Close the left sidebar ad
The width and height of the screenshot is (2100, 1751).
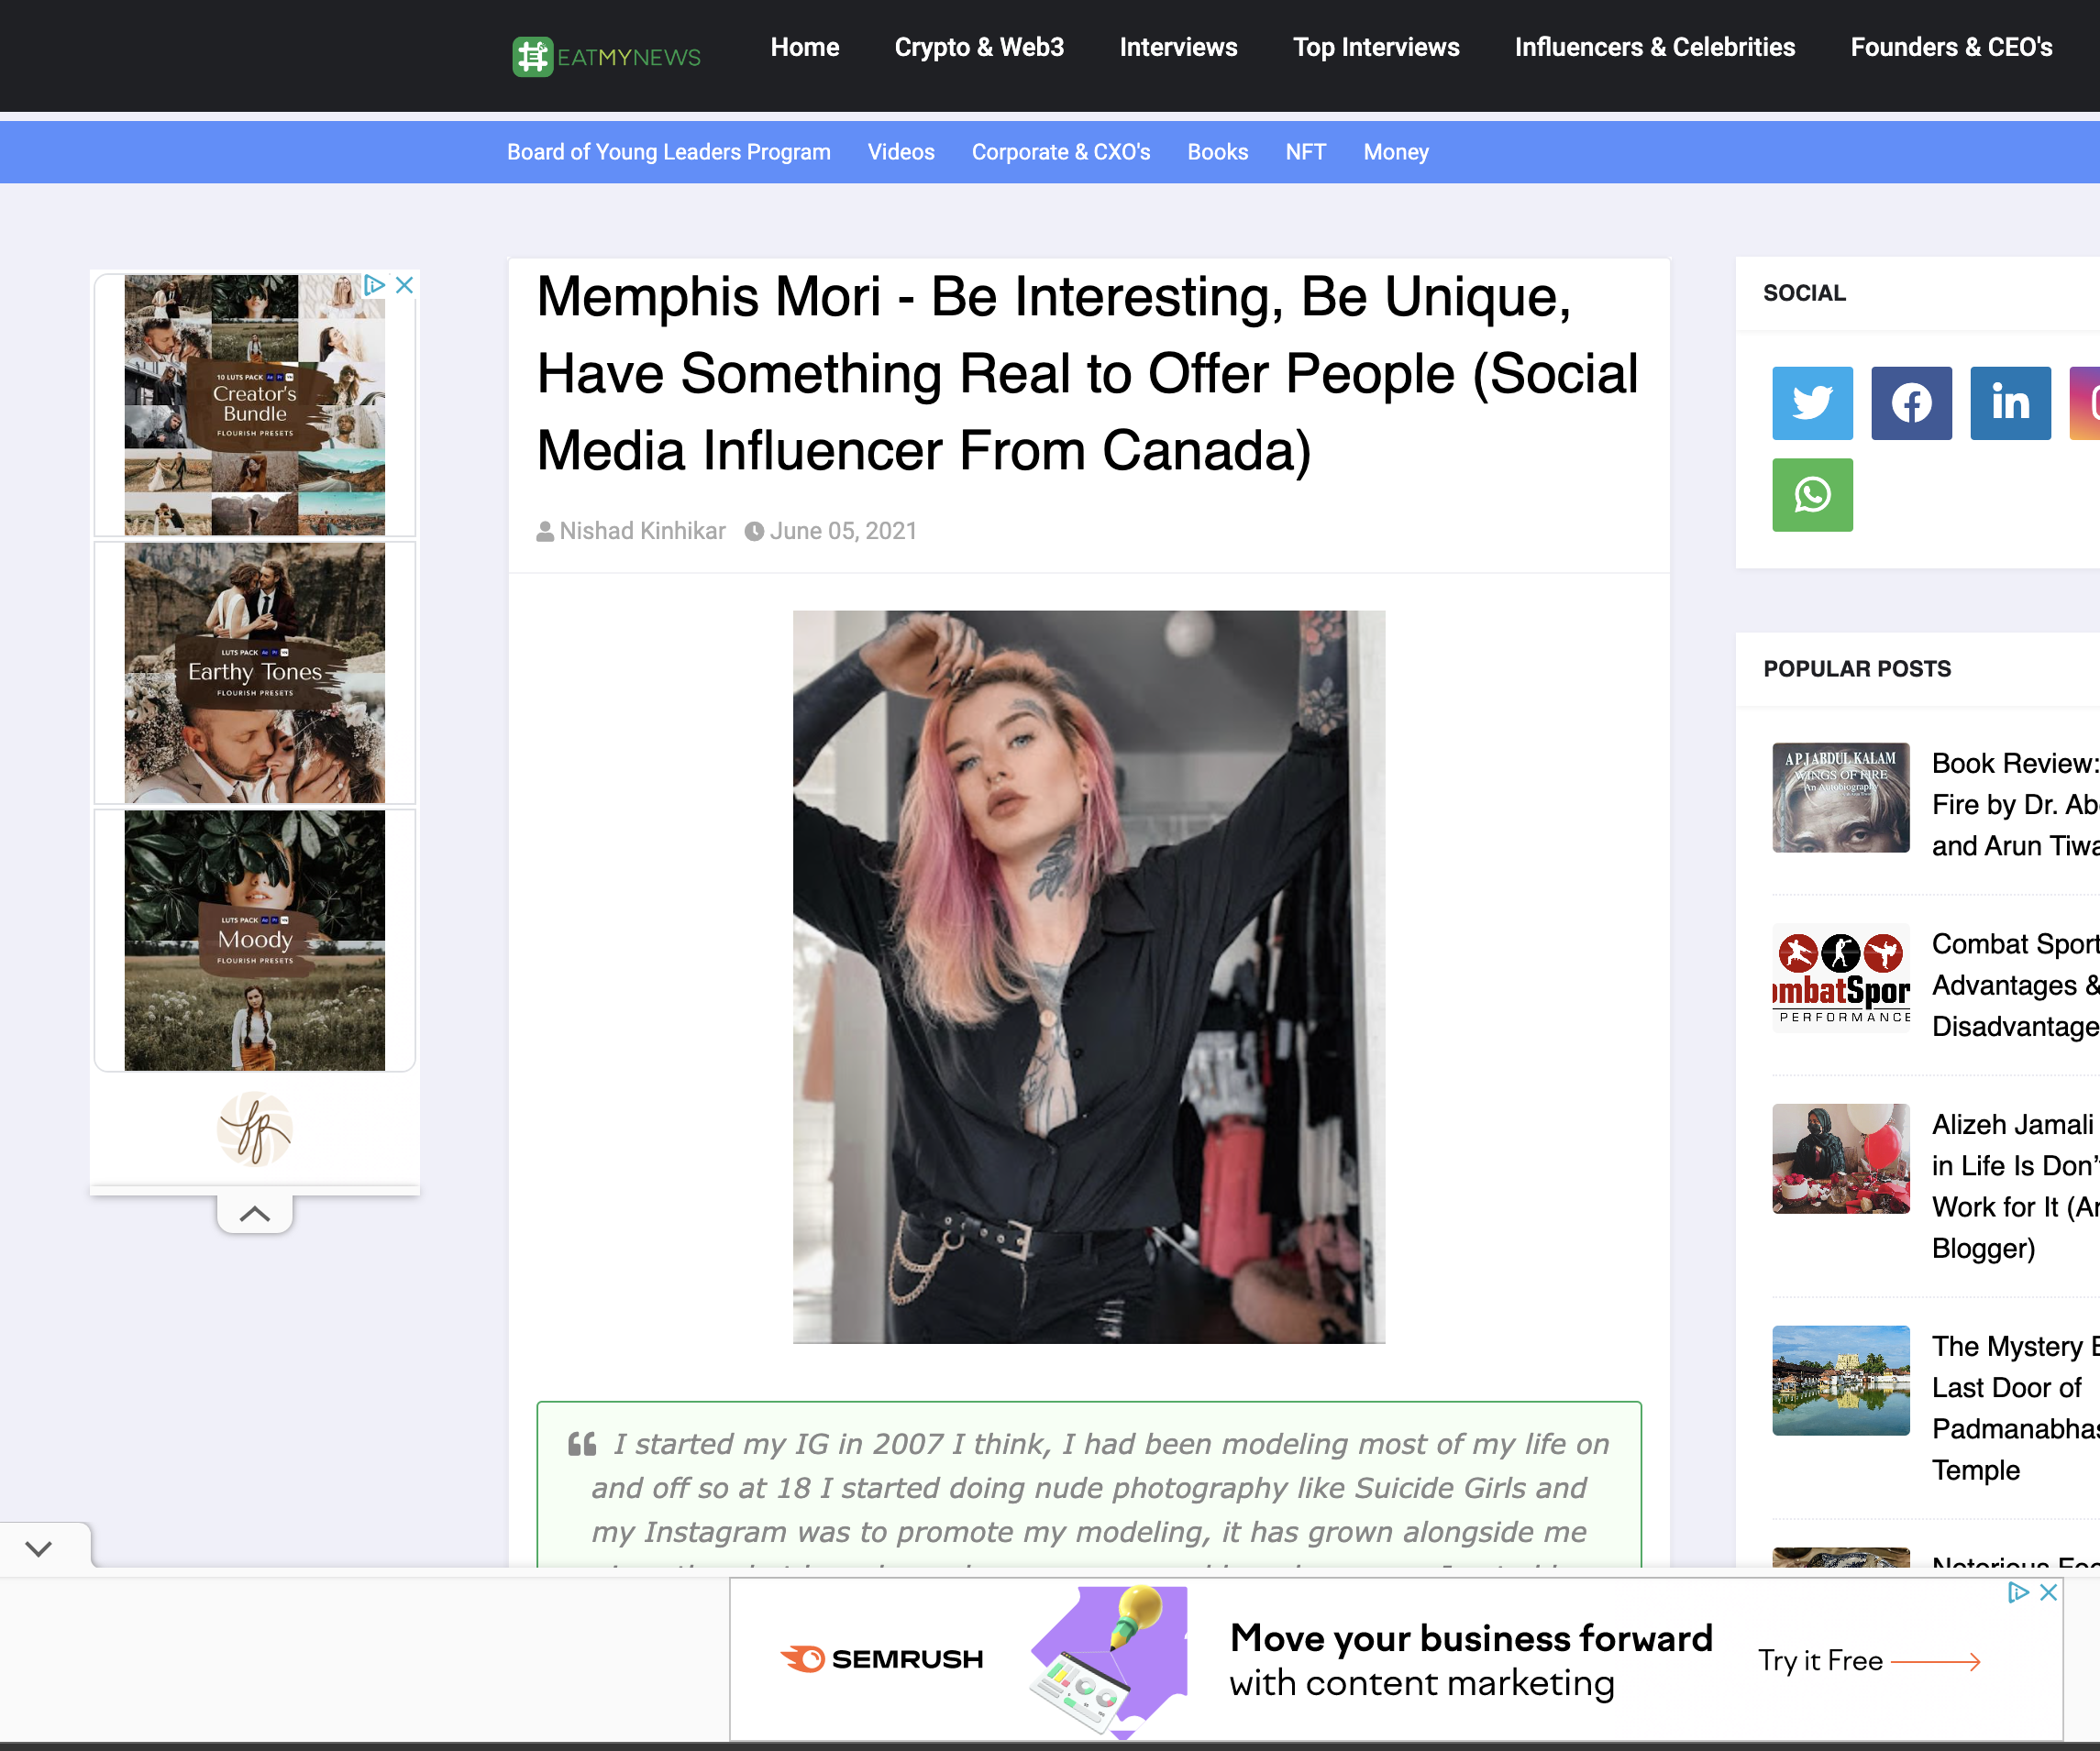pos(405,285)
